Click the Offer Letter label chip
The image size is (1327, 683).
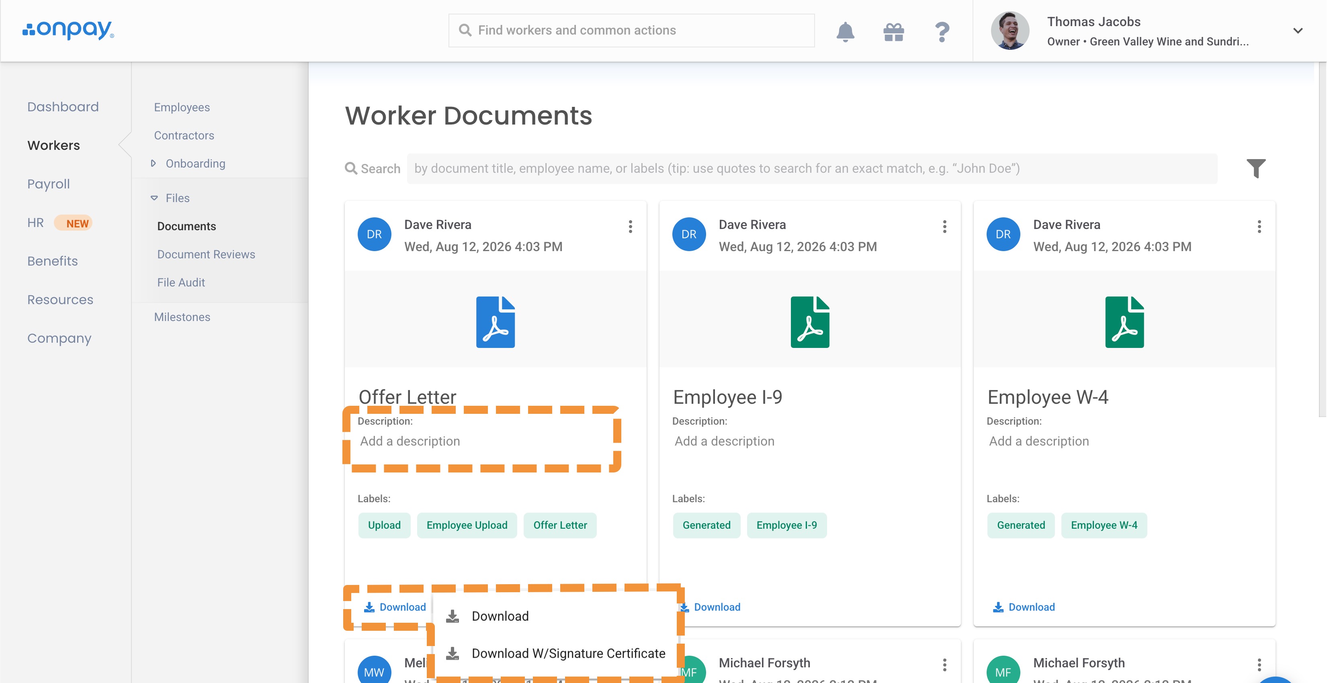tap(560, 526)
